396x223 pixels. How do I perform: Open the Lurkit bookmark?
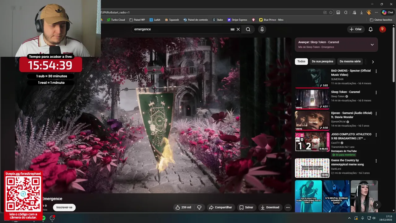tap(155, 20)
